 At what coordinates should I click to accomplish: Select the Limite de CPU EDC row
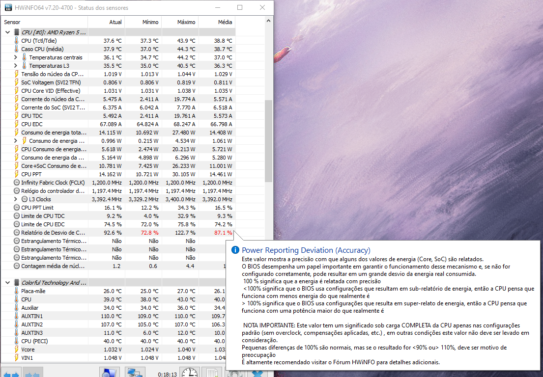pyautogui.click(x=118, y=224)
